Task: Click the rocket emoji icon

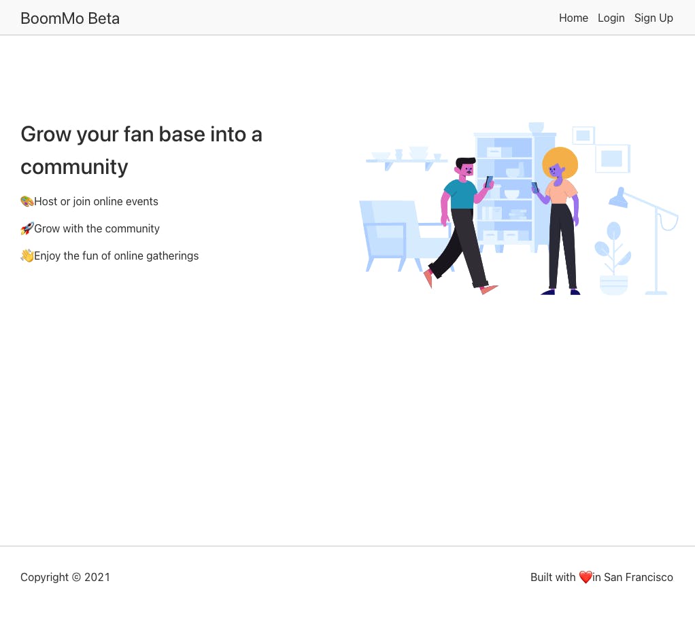Action: coord(27,228)
